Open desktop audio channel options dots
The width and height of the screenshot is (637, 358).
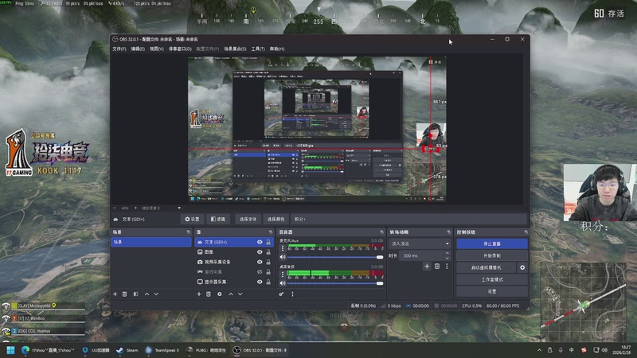coord(283,274)
